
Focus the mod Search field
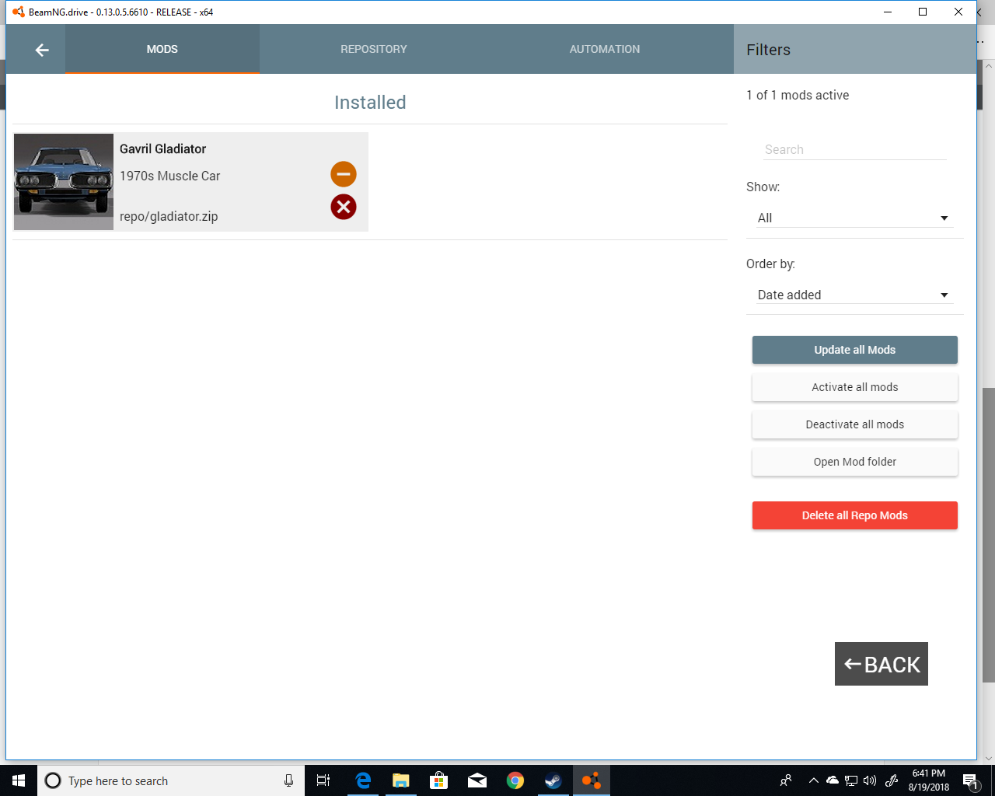tap(855, 149)
